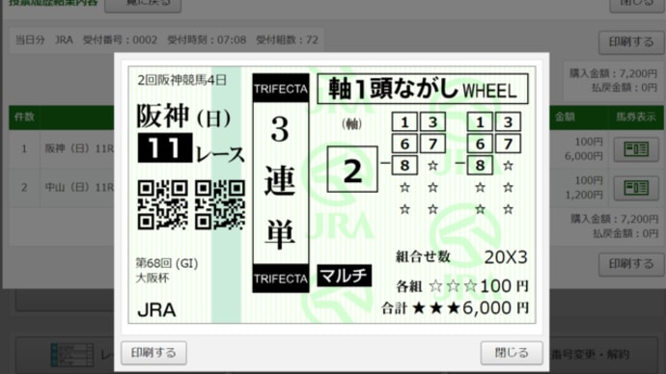Click the マルチ label on ticket
The image size is (666, 374).
344,276
